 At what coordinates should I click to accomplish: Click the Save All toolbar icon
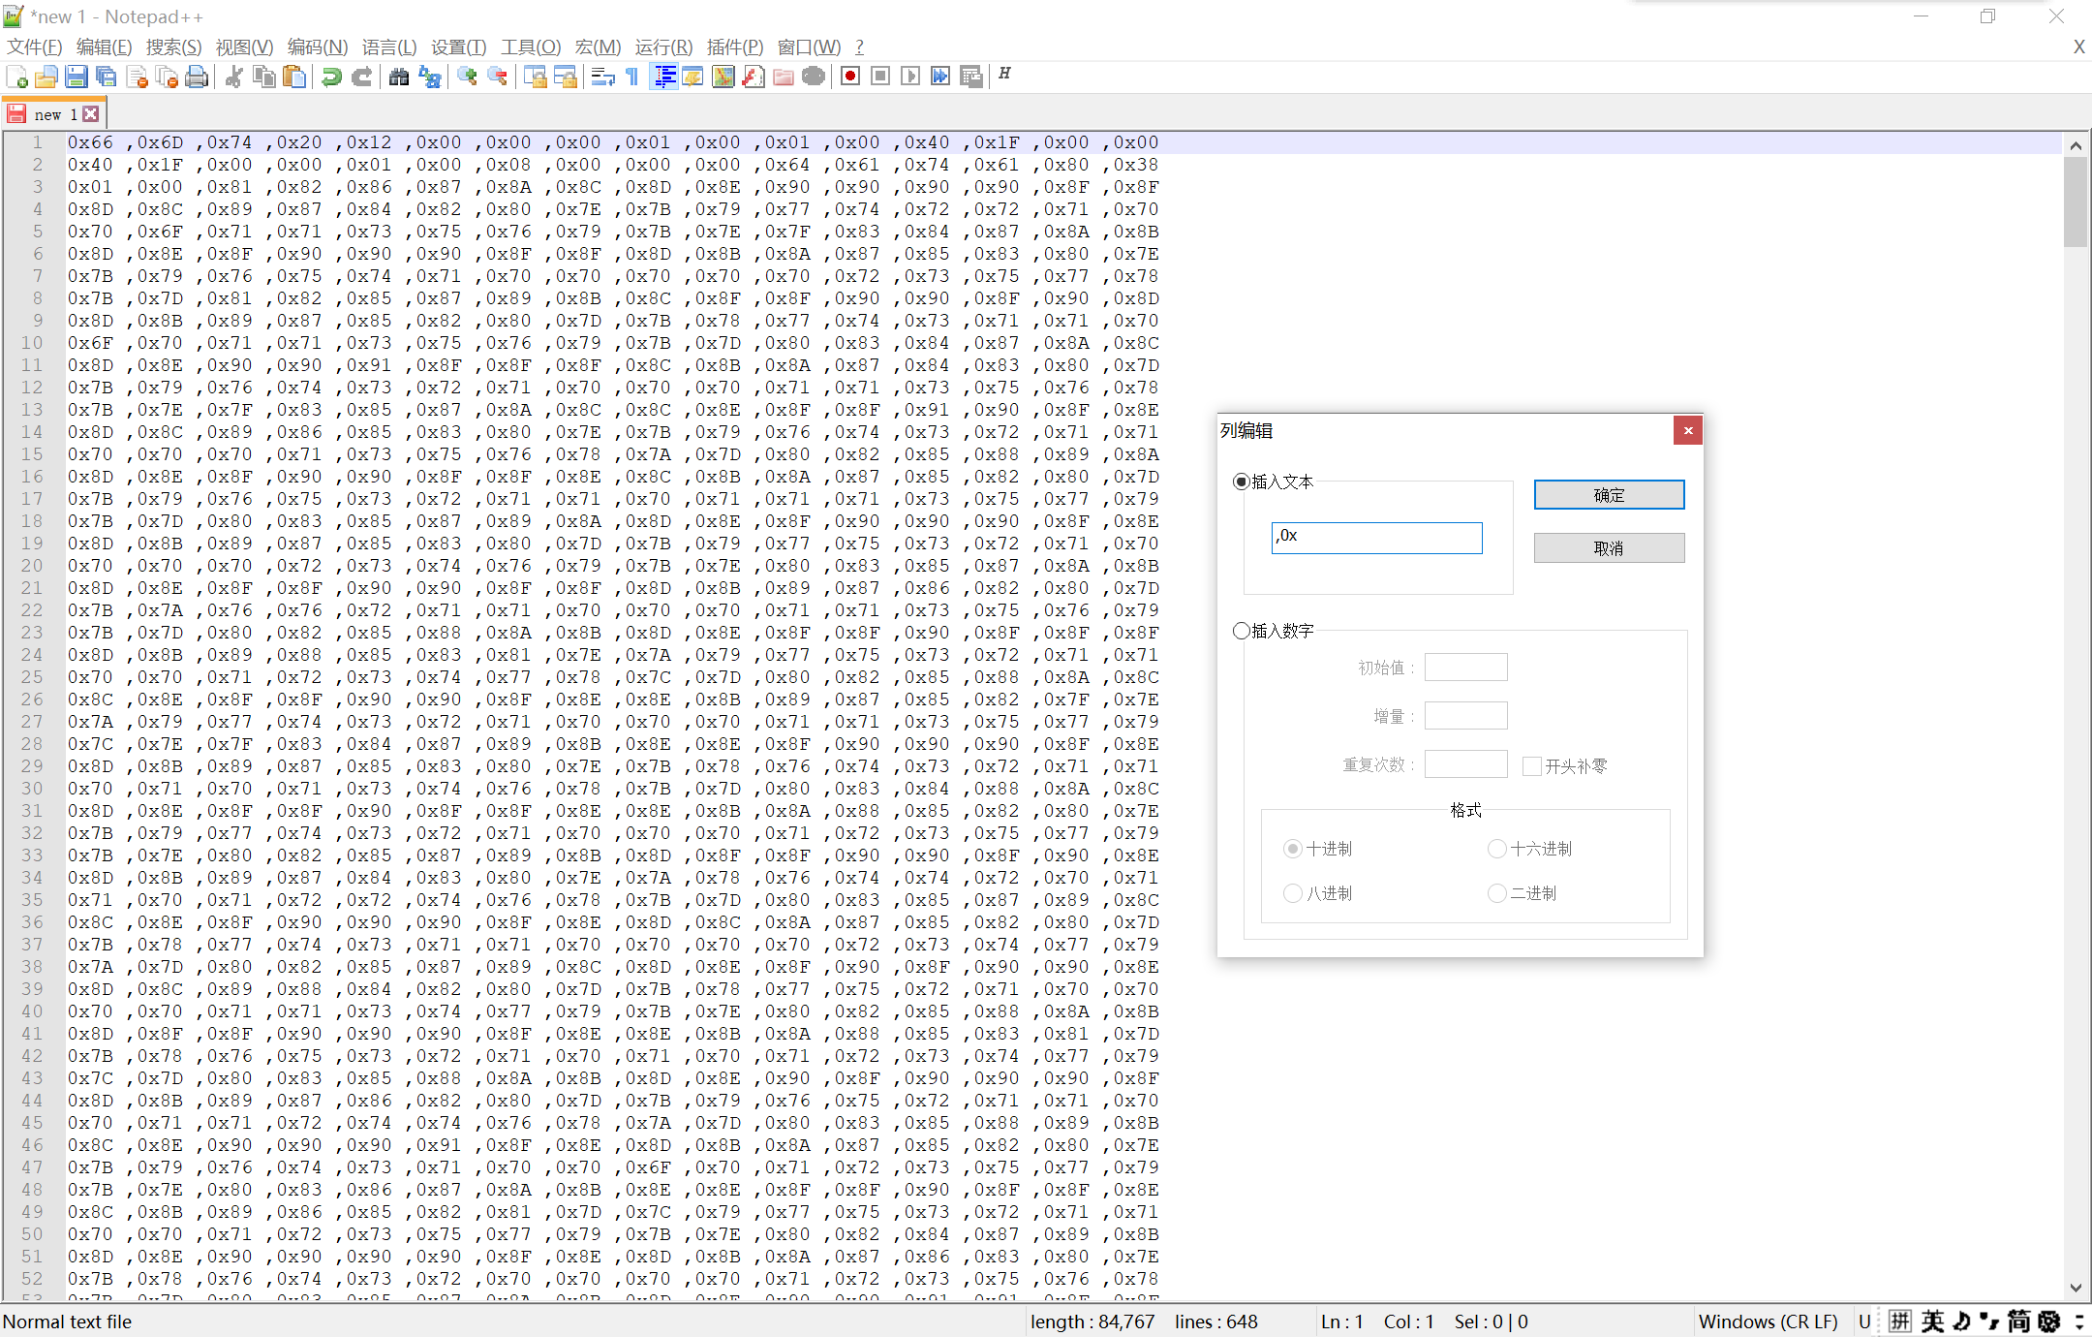107,77
